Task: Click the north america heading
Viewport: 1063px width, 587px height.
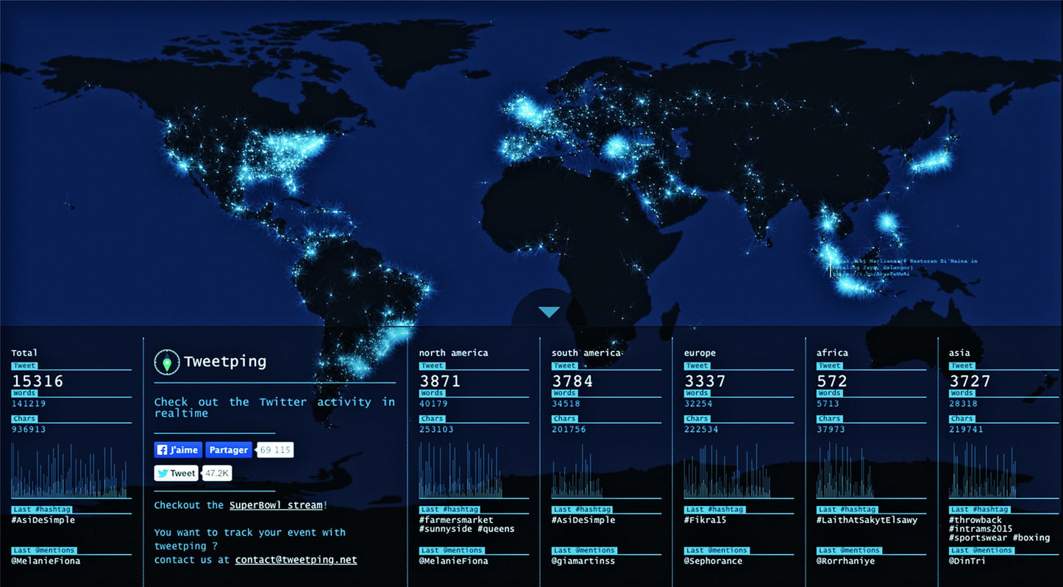Action: coord(454,353)
